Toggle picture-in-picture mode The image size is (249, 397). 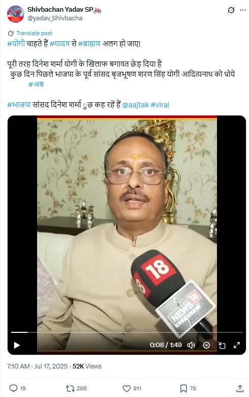coord(222,345)
